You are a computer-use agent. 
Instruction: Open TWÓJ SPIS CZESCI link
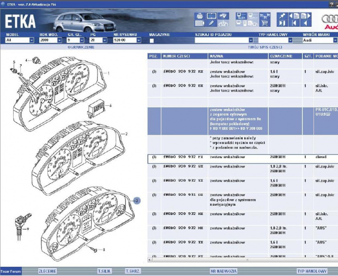pyautogui.click(x=265, y=47)
